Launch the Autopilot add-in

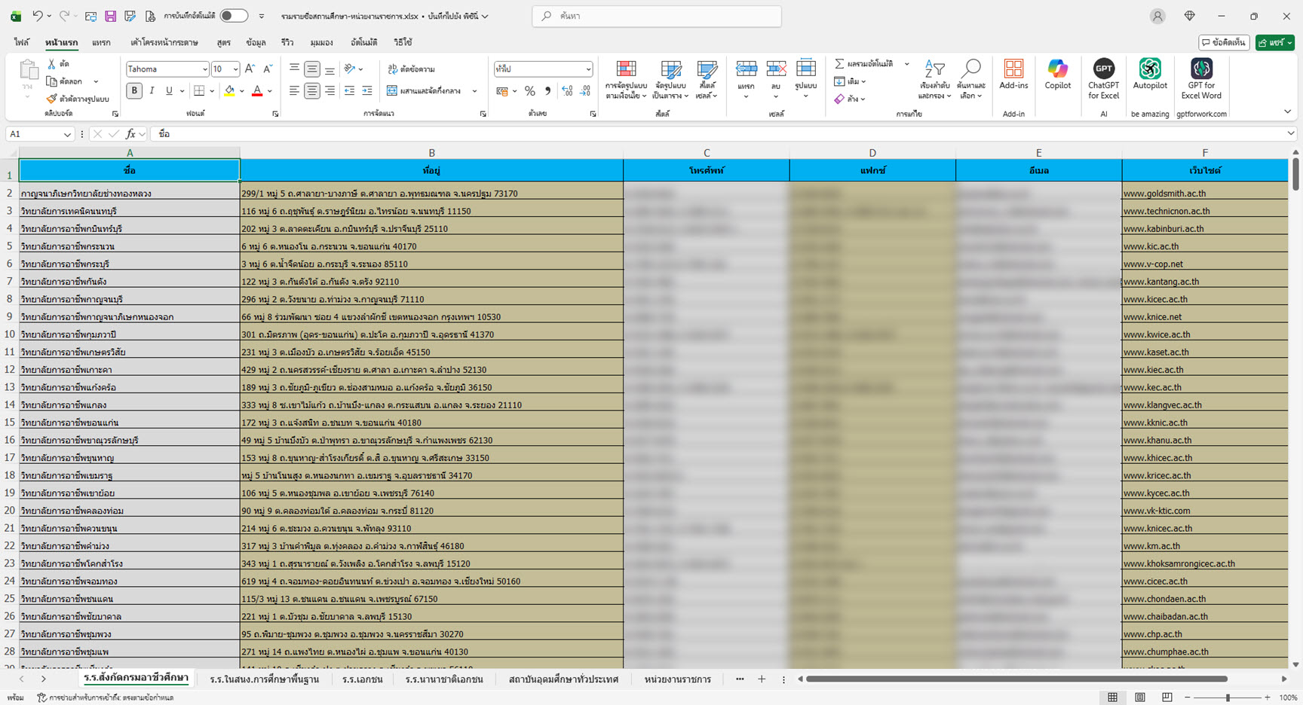coord(1149,70)
